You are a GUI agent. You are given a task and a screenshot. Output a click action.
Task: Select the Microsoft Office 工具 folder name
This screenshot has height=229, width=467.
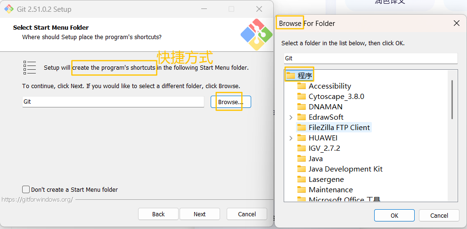344,199
